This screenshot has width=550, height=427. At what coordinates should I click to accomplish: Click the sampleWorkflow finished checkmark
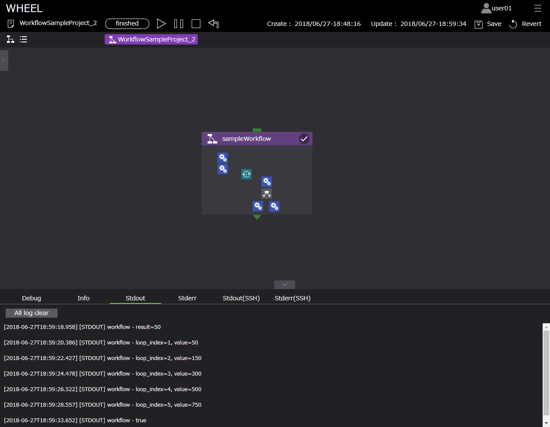click(304, 139)
